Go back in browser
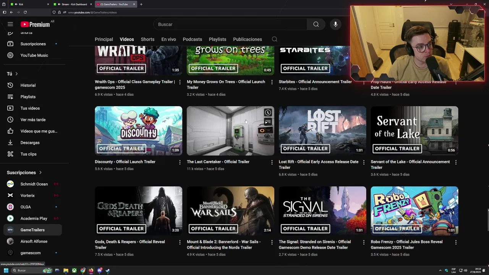This screenshot has height=275, width=489. (11, 12)
